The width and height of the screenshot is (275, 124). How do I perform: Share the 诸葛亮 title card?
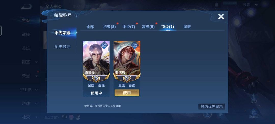click(104, 45)
